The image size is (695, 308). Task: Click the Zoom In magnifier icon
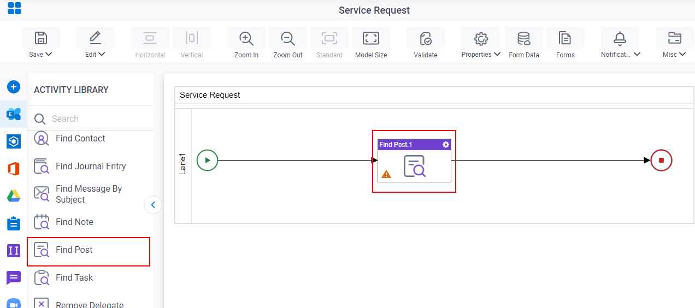click(246, 38)
